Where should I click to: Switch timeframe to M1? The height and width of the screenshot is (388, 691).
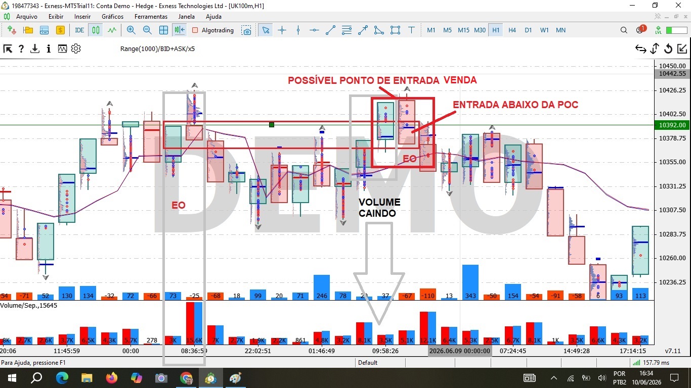pos(431,30)
